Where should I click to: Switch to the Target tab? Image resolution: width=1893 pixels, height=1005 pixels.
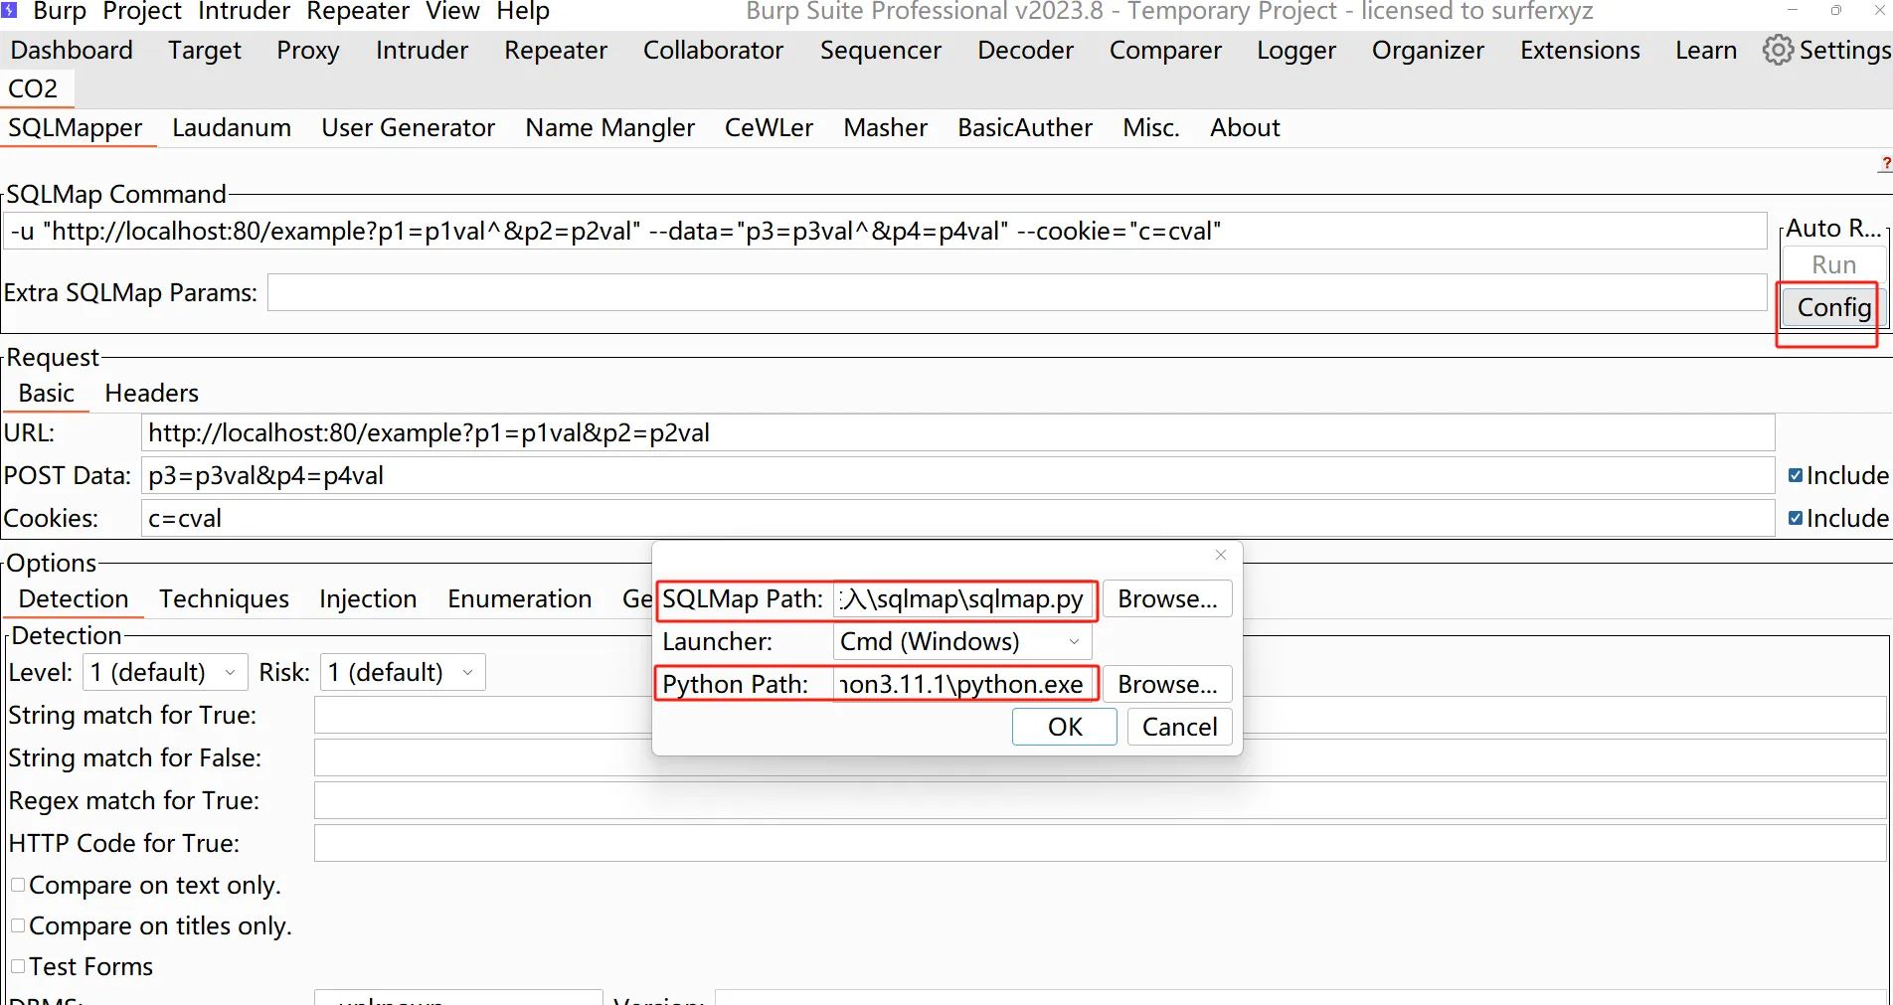click(x=205, y=50)
